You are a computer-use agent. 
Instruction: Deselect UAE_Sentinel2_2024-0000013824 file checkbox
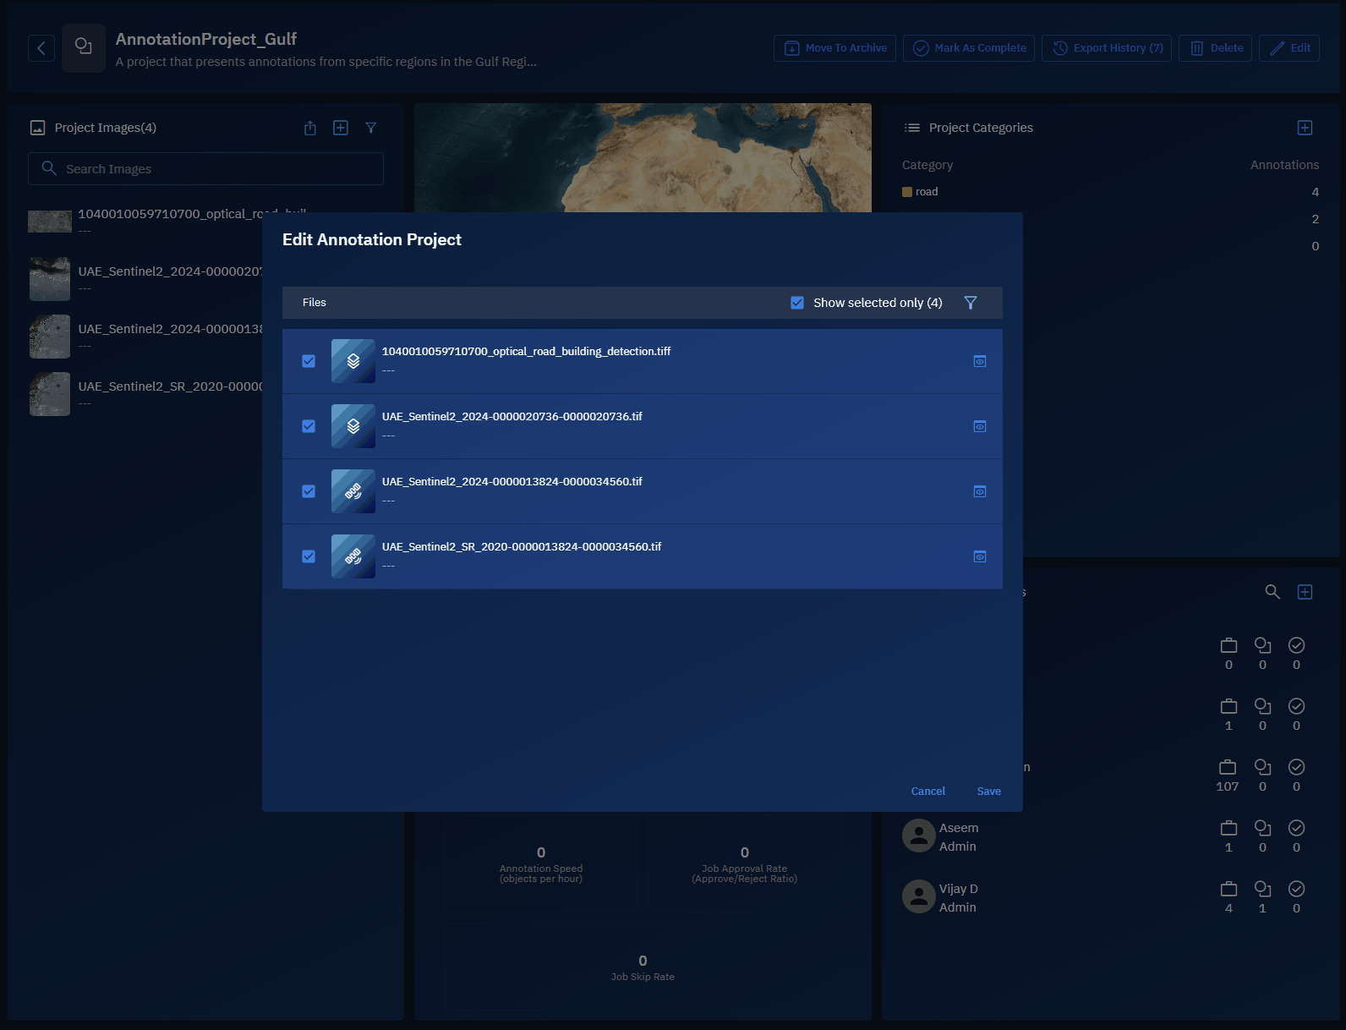(309, 491)
